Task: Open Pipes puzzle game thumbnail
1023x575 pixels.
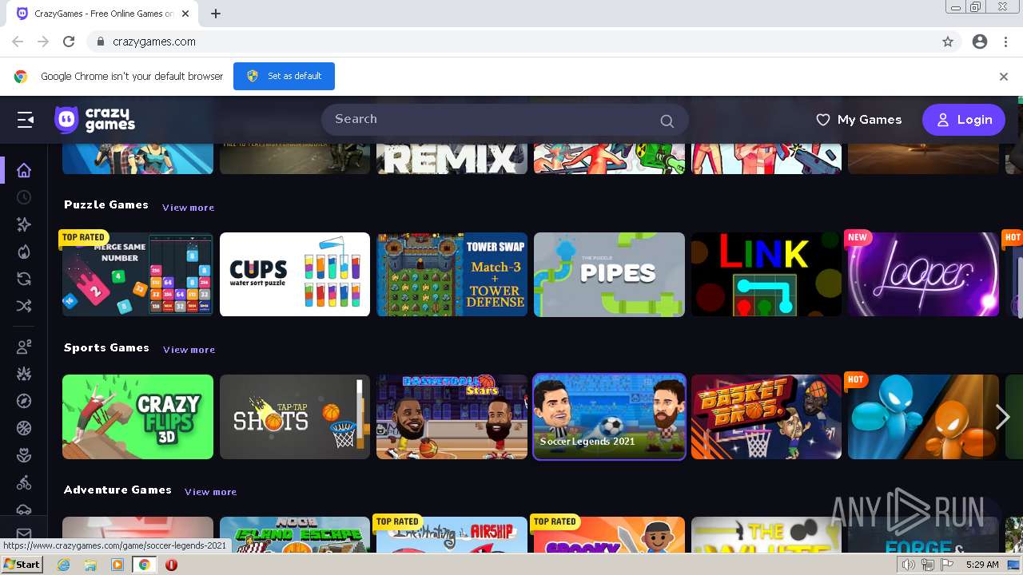Action: (x=609, y=275)
